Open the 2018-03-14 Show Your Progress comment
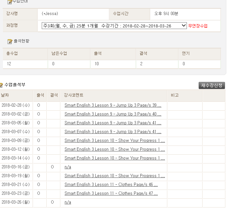This screenshot has width=227, height=216. pos(114,158)
